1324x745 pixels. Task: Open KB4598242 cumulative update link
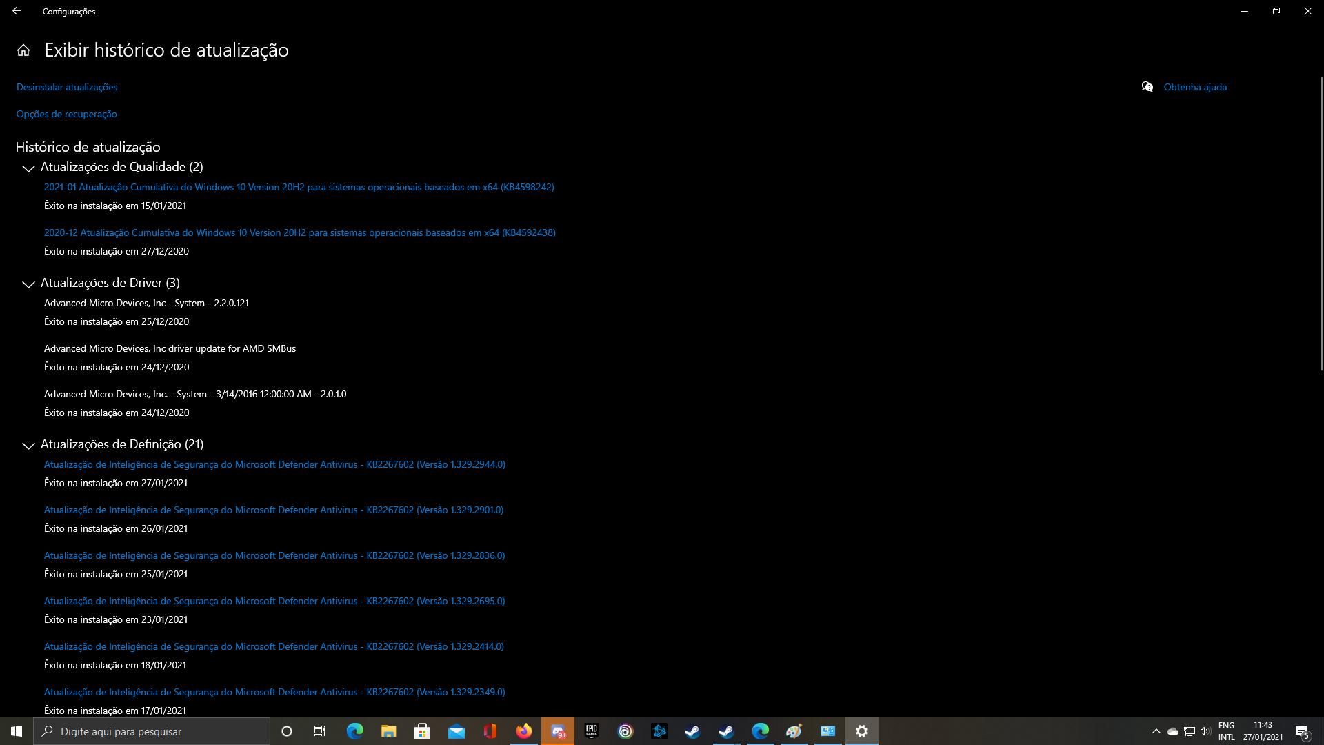point(299,187)
